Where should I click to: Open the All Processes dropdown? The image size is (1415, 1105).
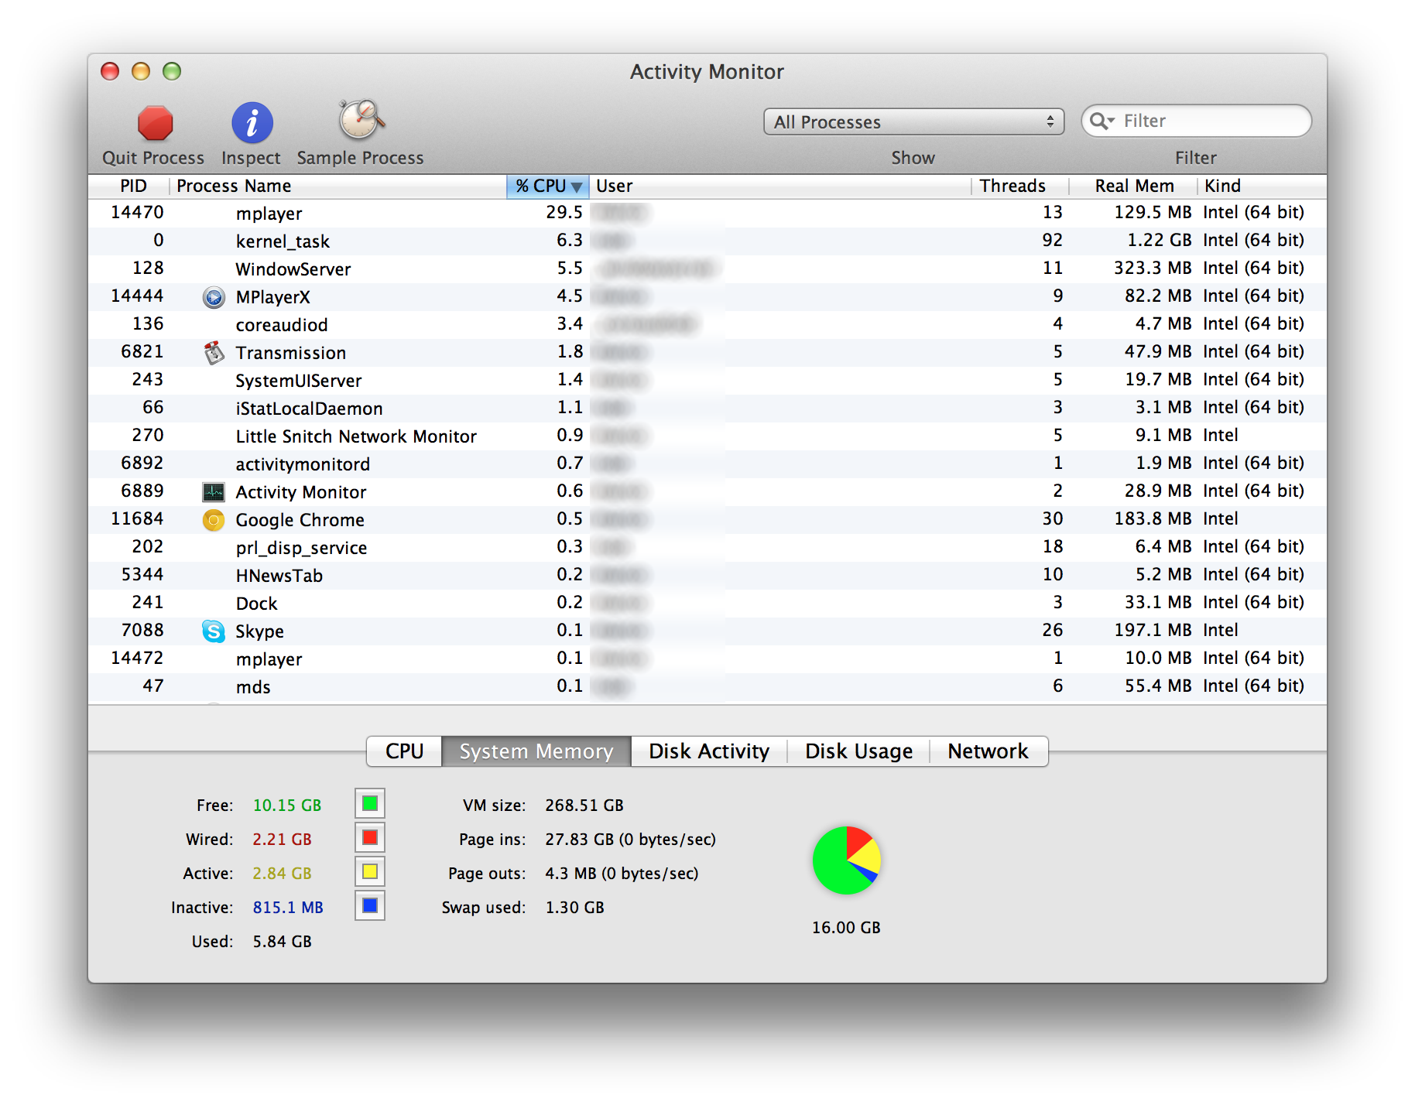(x=914, y=121)
